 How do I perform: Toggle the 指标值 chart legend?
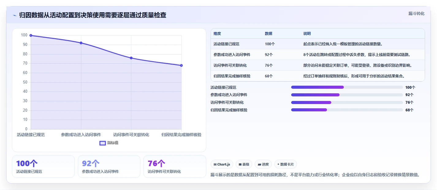click(x=109, y=143)
